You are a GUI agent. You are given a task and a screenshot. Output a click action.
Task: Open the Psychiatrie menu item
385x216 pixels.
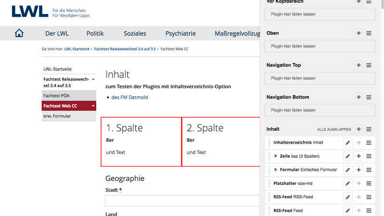[x=180, y=33]
